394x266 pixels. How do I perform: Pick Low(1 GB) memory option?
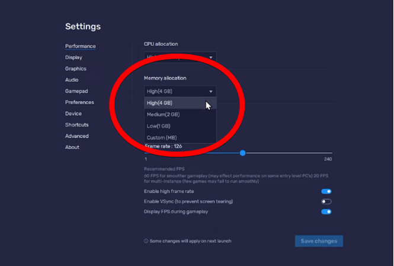pos(180,126)
